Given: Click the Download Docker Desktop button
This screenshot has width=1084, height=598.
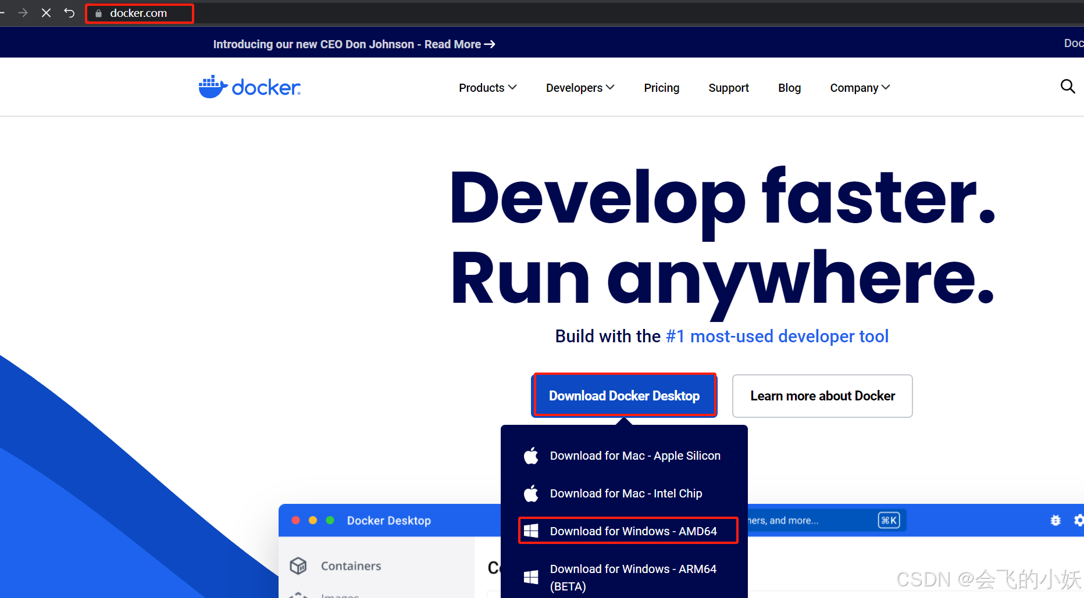Looking at the screenshot, I should point(624,395).
